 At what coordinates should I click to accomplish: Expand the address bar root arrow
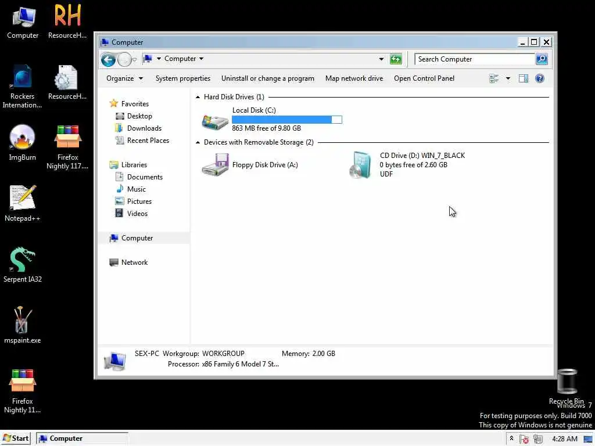(x=159, y=59)
